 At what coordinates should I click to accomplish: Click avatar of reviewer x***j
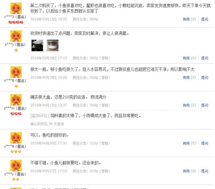pyautogui.click(x=16, y=36)
